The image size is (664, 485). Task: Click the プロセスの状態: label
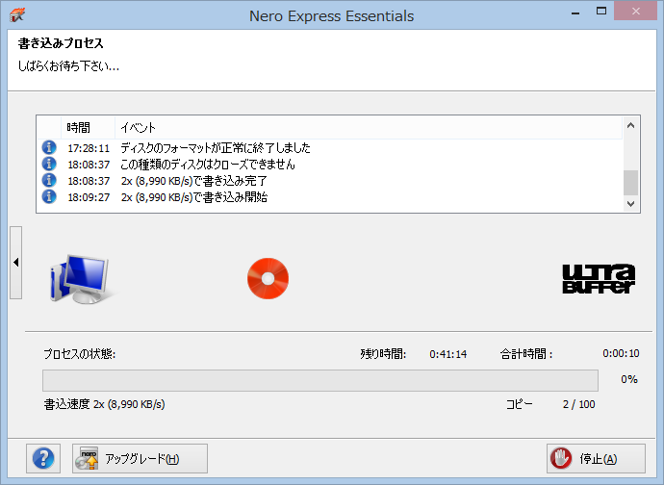pyautogui.click(x=80, y=354)
